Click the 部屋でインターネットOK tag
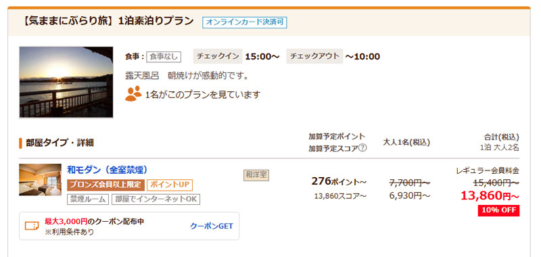 coord(156,200)
